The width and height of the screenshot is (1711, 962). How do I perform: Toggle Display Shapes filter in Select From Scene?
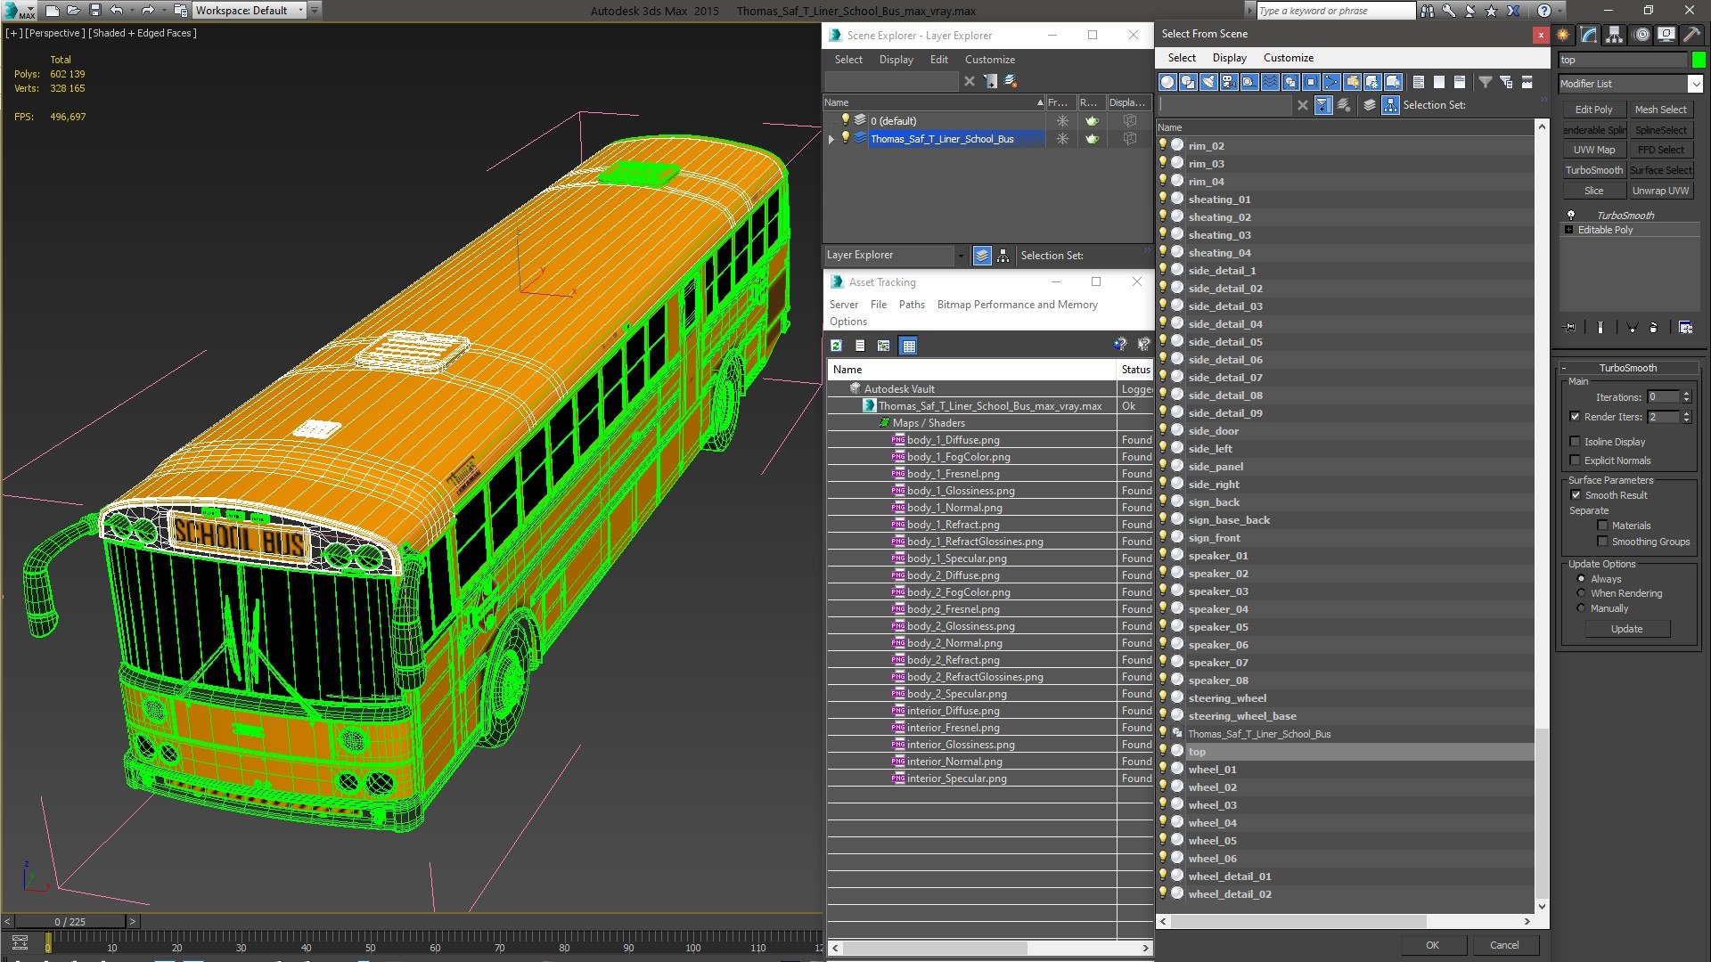click(1188, 82)
